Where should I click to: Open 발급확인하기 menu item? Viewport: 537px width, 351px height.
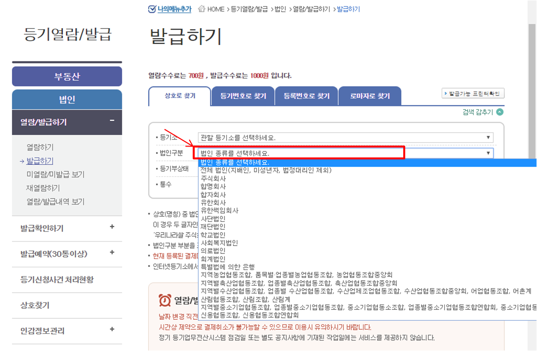[x=42, y=228]
